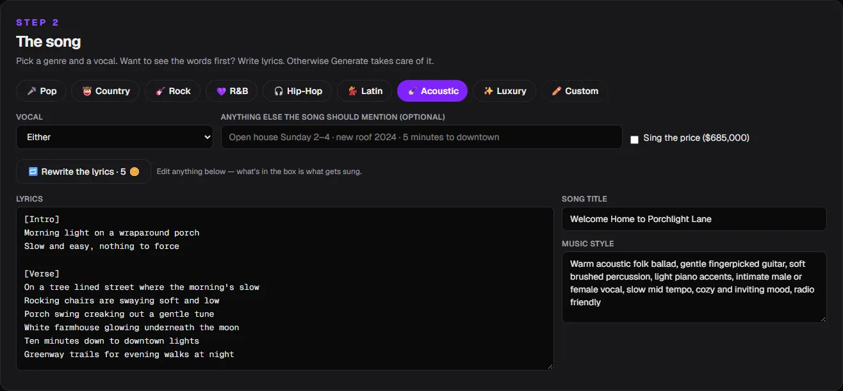Enable the Sing the price checkbox
The width and height of the screenshot is (843, 391).
click(x=634, y=140)
